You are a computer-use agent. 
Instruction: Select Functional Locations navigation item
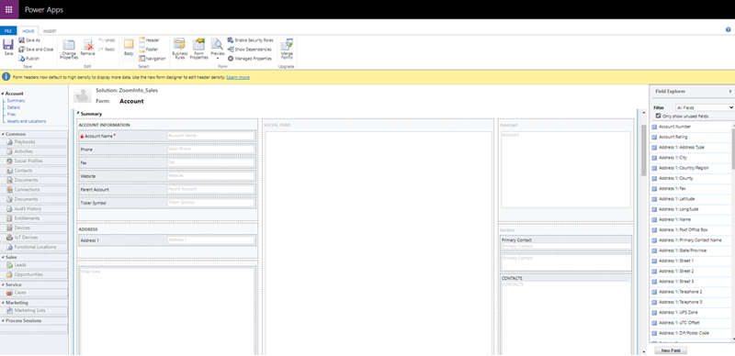coord(34,247)
